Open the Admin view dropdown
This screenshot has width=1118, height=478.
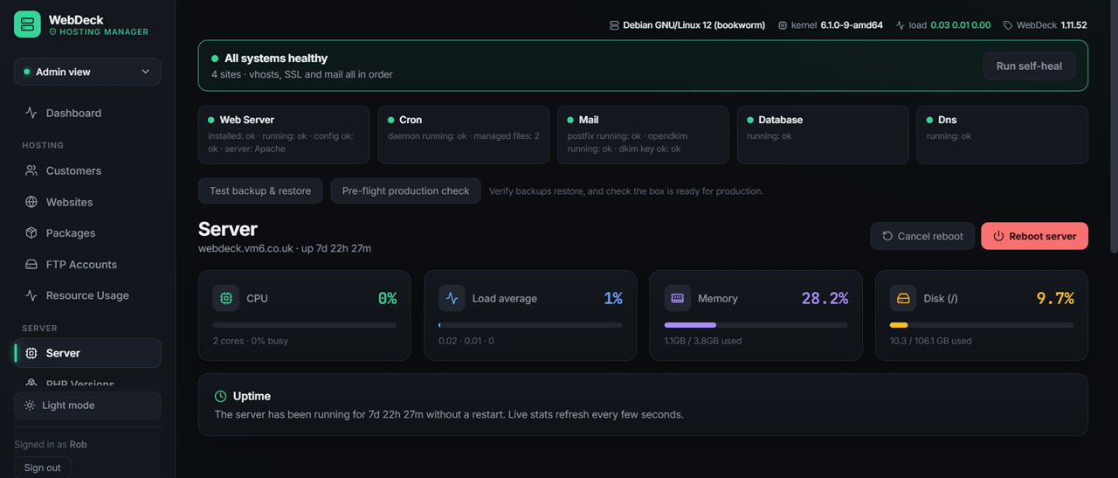click(x=87, y=72)
